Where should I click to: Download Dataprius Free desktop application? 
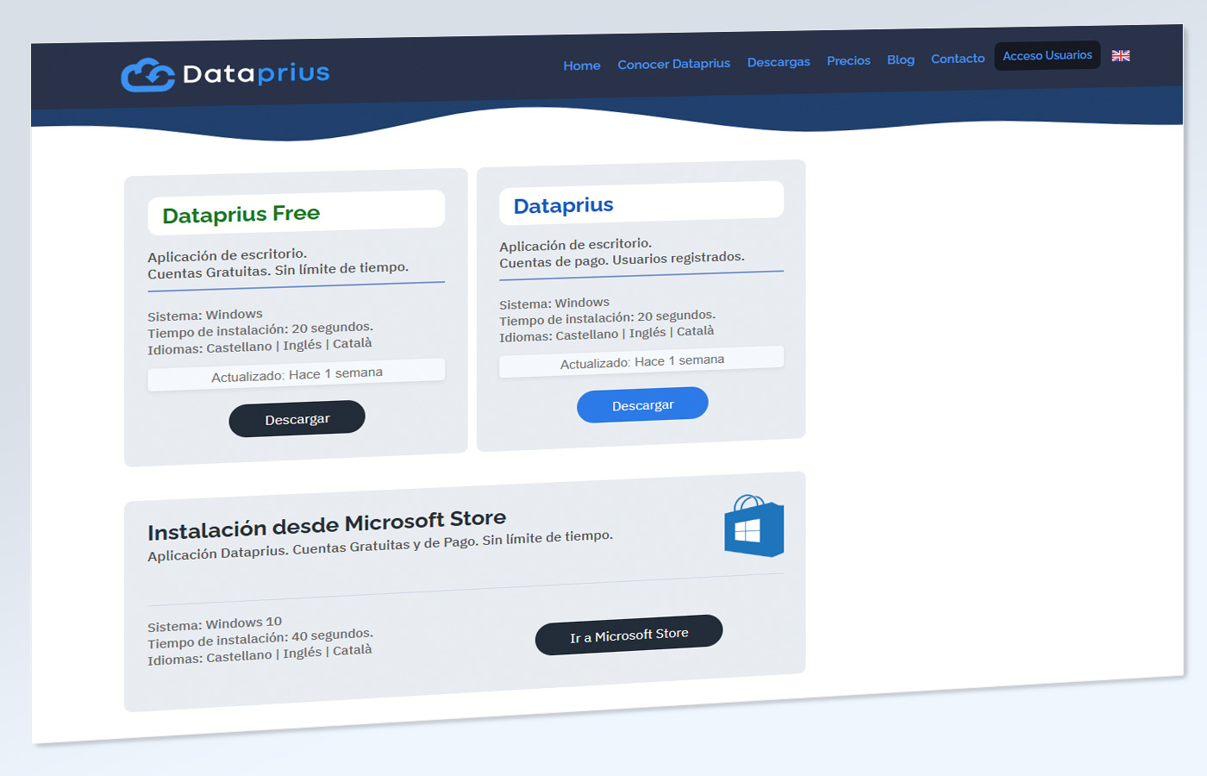click(x=297, y=417)
